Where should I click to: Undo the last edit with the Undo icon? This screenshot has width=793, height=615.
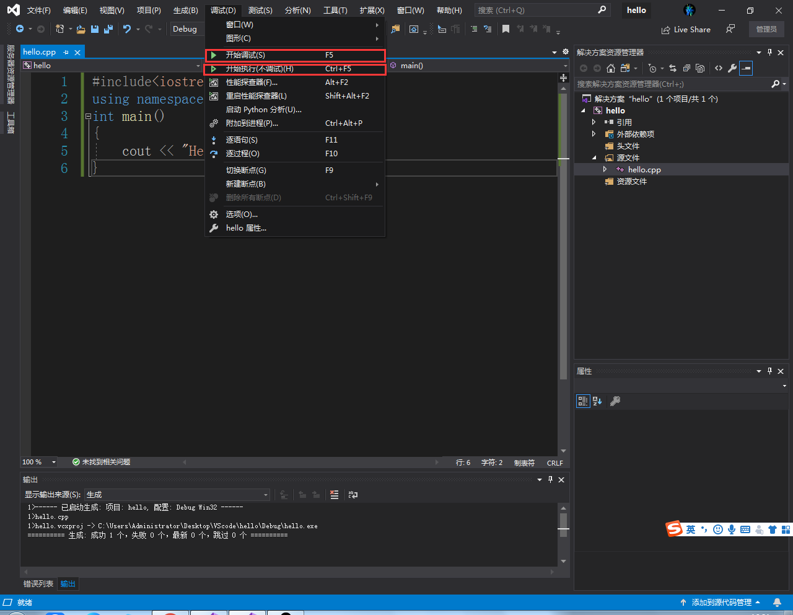(128, 29)
